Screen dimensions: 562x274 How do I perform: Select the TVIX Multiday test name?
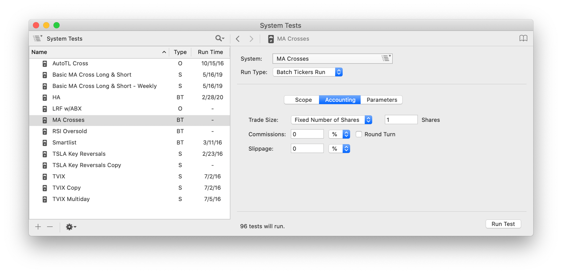tap(71, 199)
